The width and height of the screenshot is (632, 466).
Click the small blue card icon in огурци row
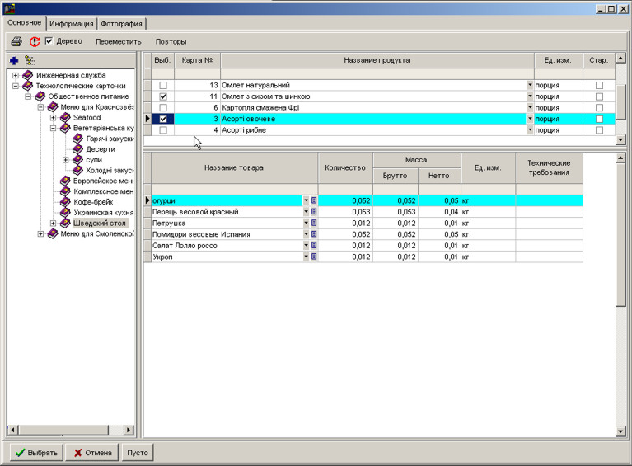(x=314, y=200)
